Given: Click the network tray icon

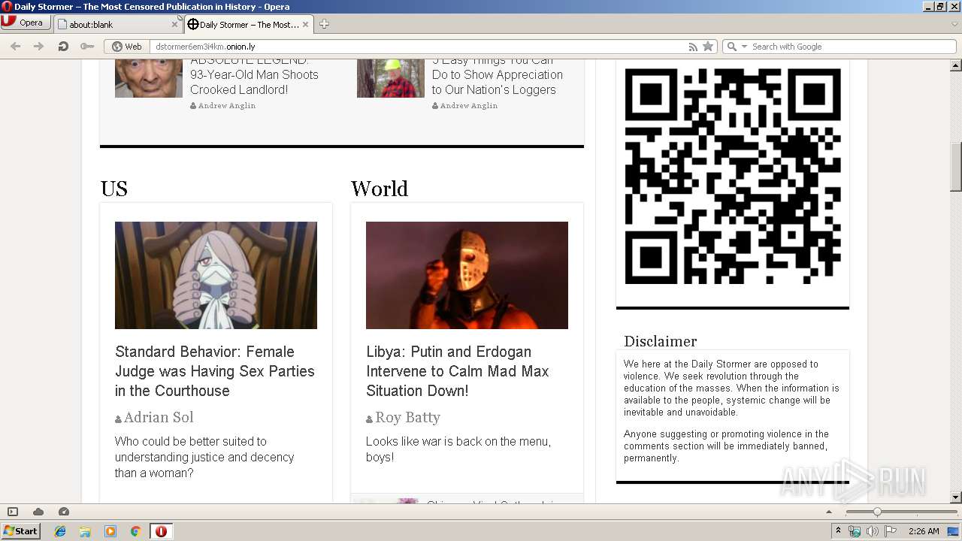Looking at the screenshot, I should coord(855,531).
